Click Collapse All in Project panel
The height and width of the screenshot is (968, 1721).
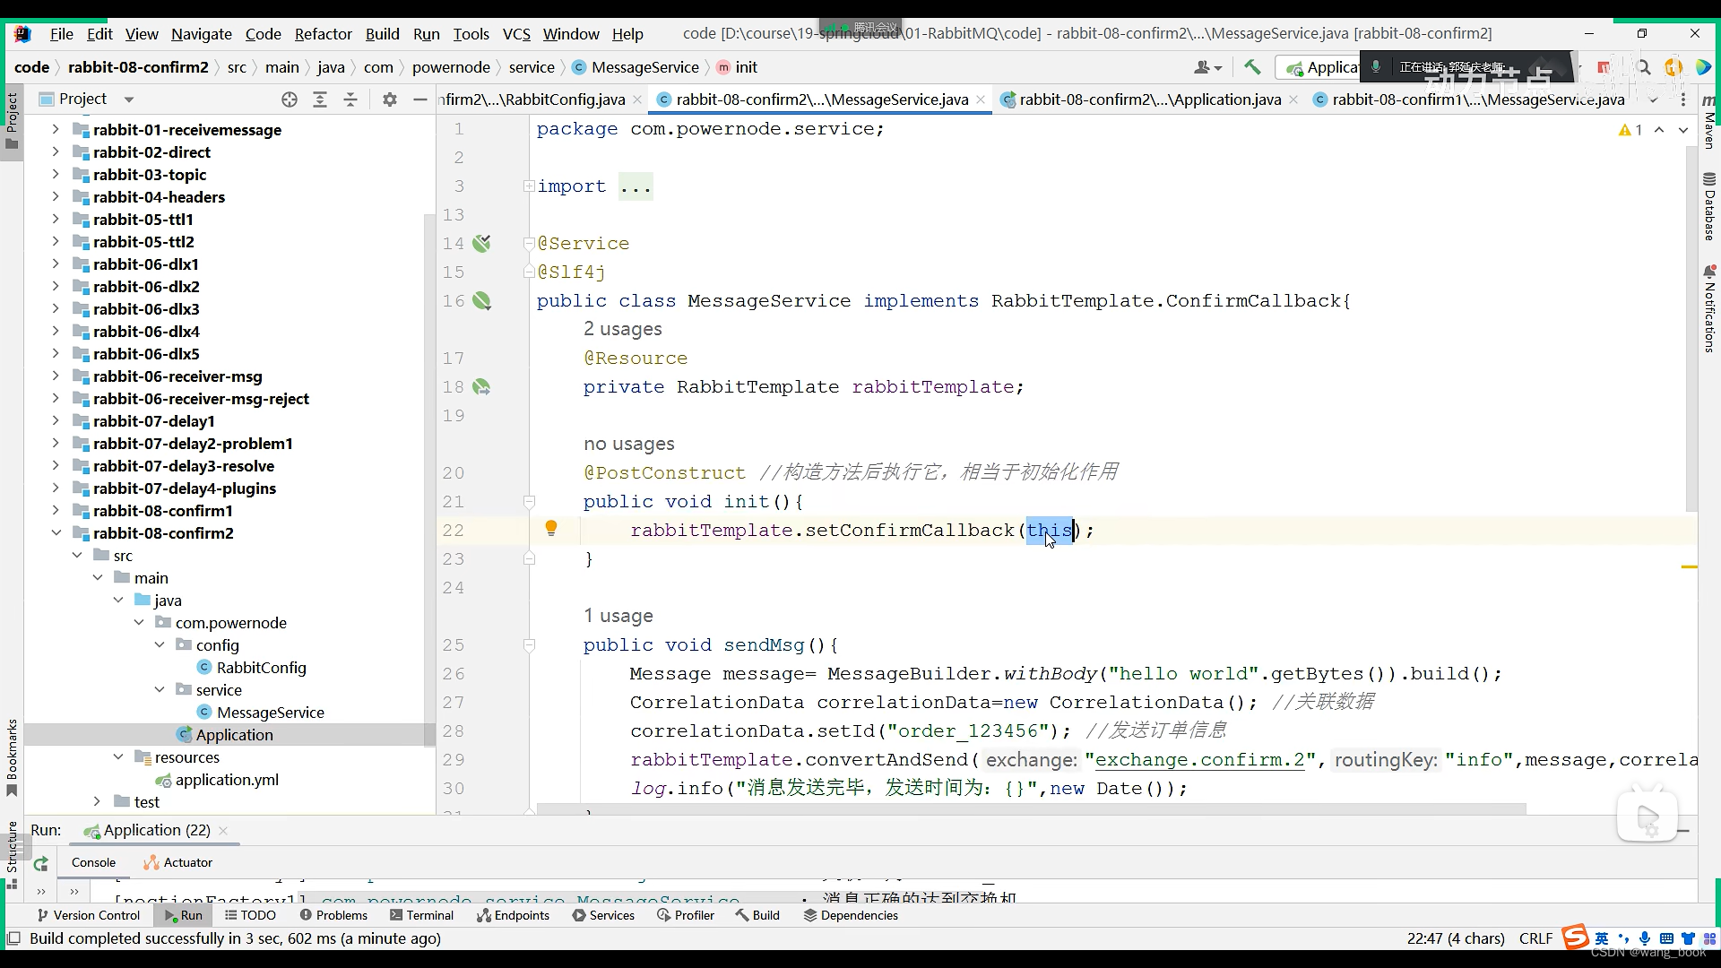pos(350,99)
